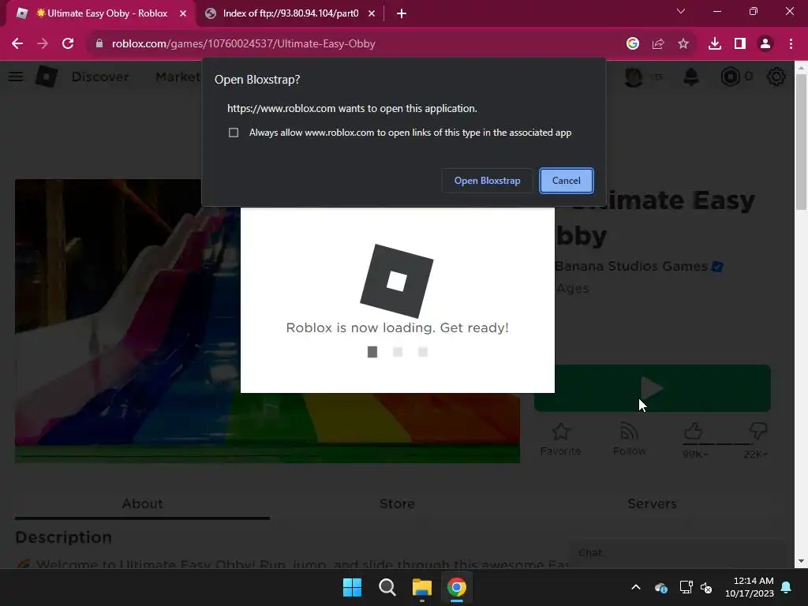Click the Google icon in address bar
Image resolution: width=808 pixels, height=606 pixels.
[633, 44]
